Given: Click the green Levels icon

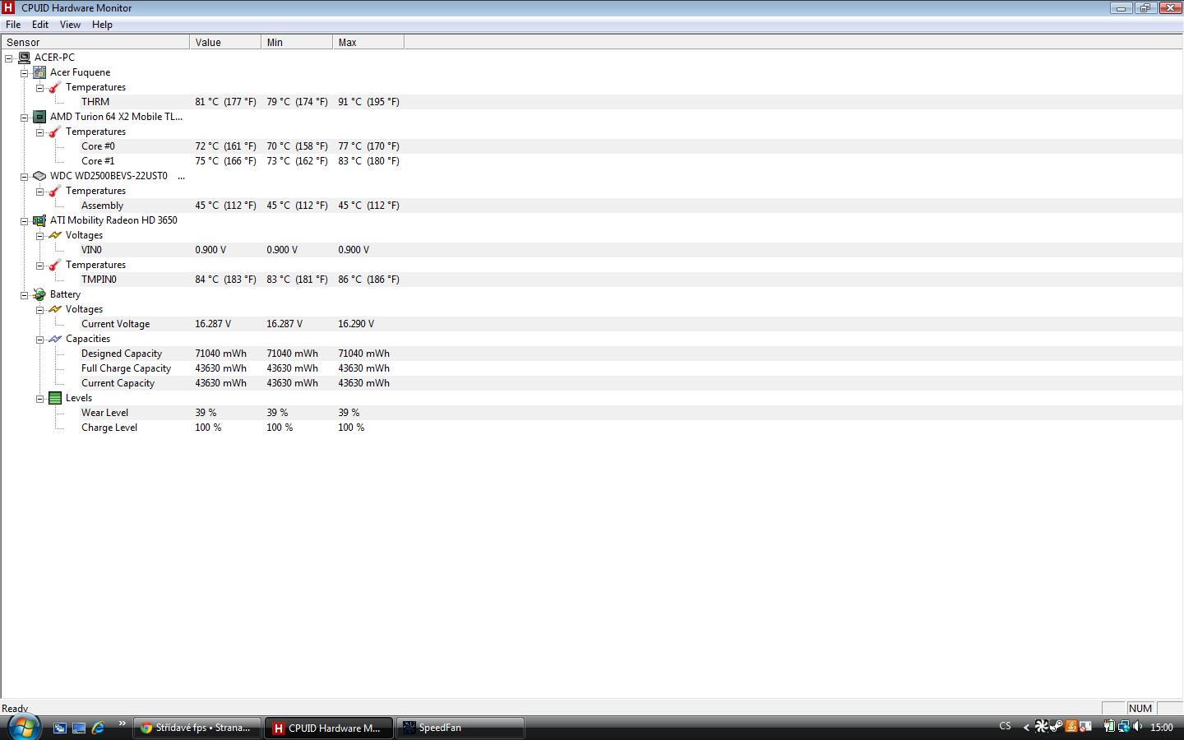Looking at the screenshot, I should pos(55,398).
